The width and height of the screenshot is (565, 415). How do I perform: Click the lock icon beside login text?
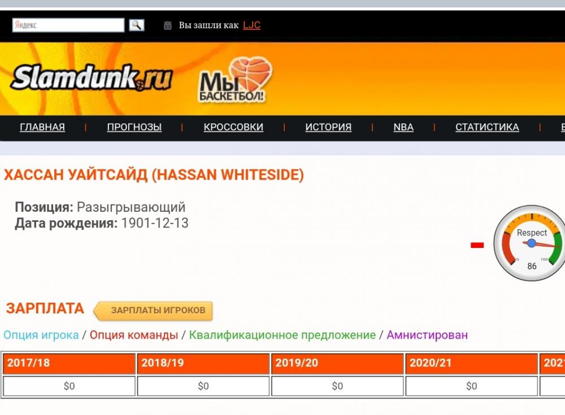click(x=167, y=25)
